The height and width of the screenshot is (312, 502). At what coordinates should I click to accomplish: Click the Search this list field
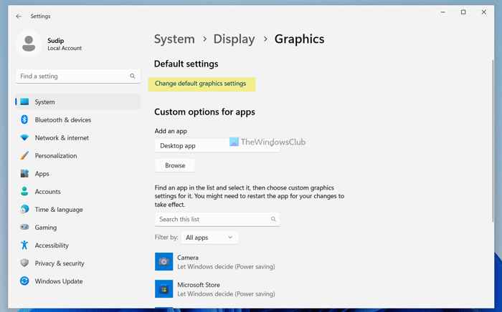217,220
